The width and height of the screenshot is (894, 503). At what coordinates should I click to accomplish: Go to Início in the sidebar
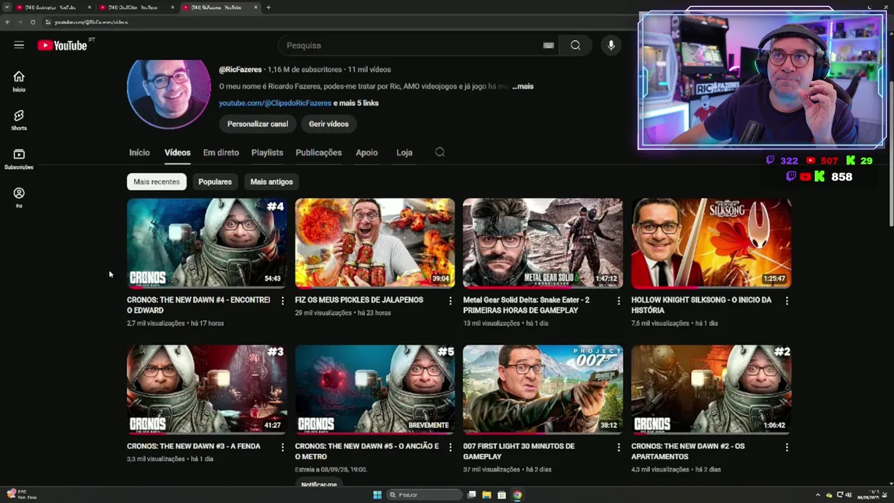point(19,81)
